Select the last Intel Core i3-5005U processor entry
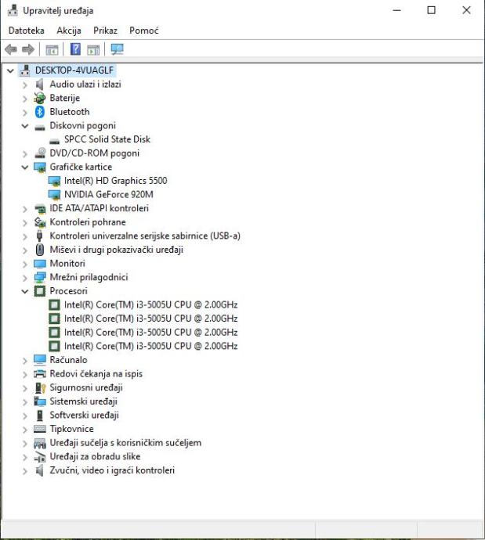485x540 pixels. [x=151, y=346]
